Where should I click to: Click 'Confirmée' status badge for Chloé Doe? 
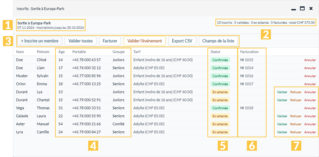tap(220, 60)
